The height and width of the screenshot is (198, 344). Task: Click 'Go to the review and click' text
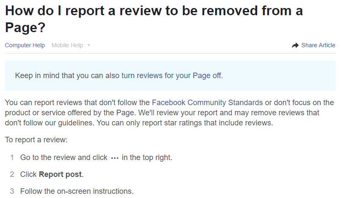pyautogui.click(x=64, y=157)
